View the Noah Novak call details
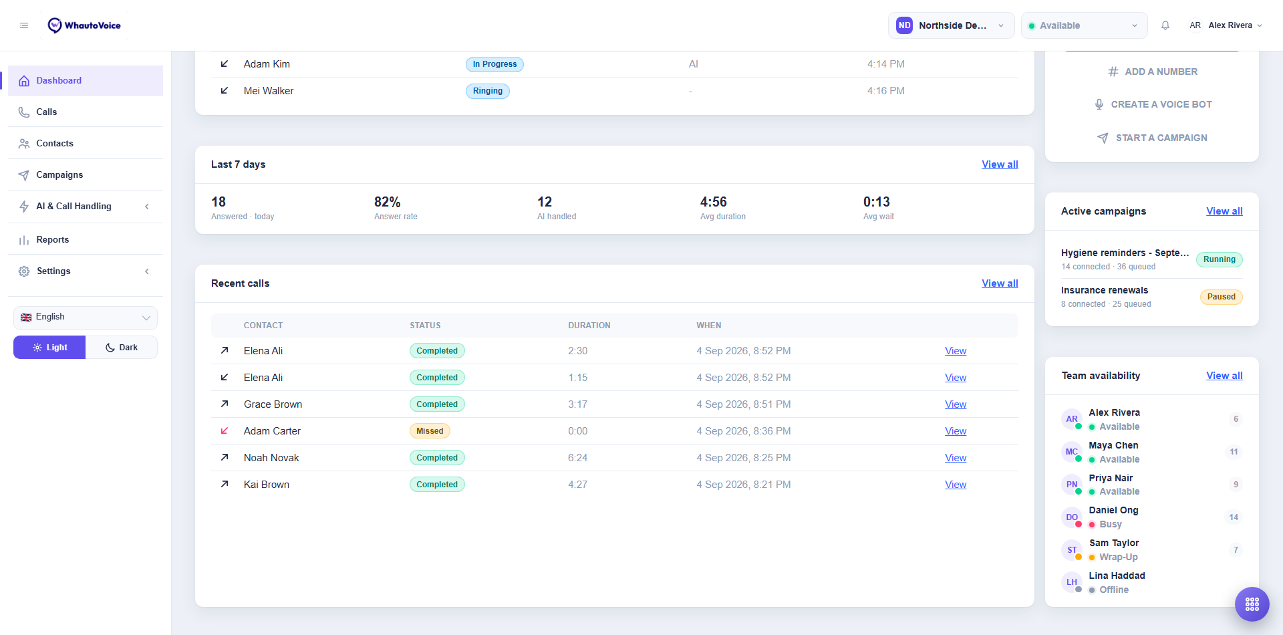The width and height of the screenshot is (1283, 635). pyautogui.click(x=956, y=458)
